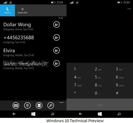133x123 pixels.
Task: Tap the 'bob' label on the history screen
Action: 61,18
